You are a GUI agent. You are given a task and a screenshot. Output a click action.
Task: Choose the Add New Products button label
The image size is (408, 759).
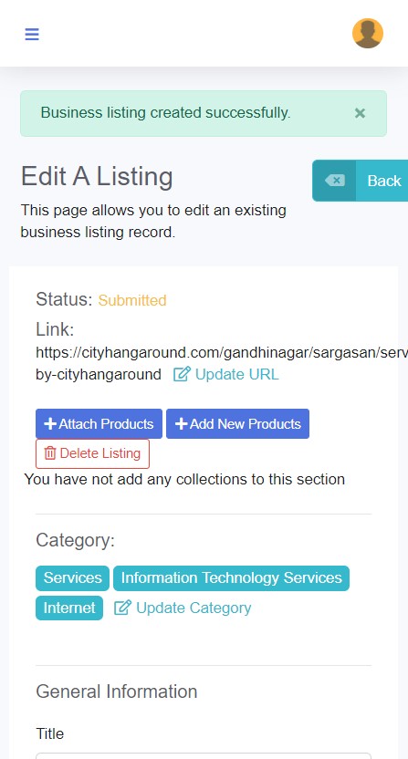pyautogui.click(x=246, y=424)
